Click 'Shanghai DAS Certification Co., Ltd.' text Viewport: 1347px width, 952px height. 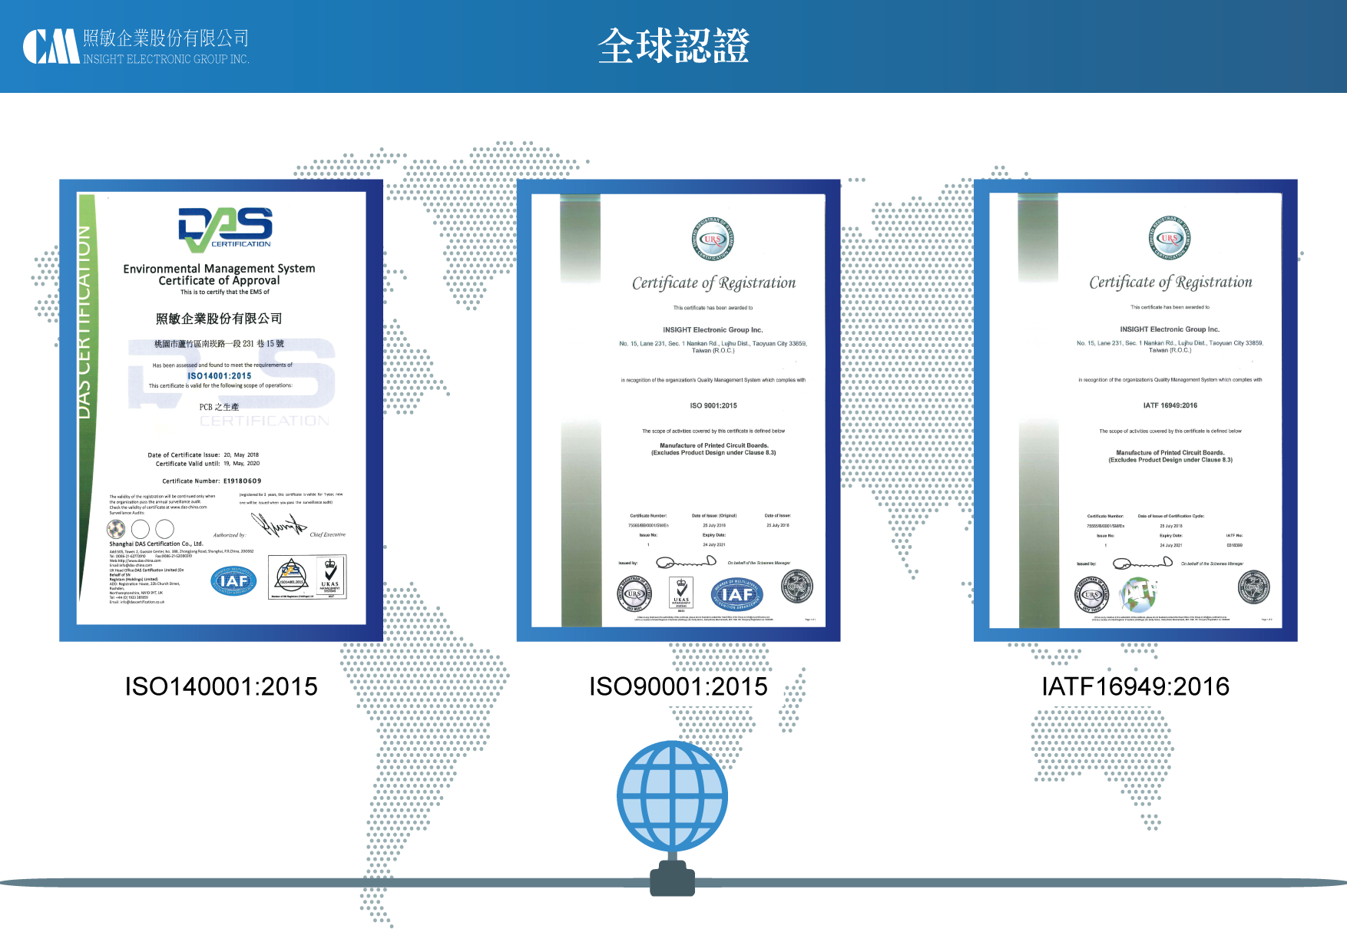click(x=156, y=544)
